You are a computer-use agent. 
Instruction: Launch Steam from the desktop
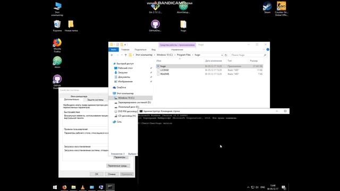click(267, 7)
